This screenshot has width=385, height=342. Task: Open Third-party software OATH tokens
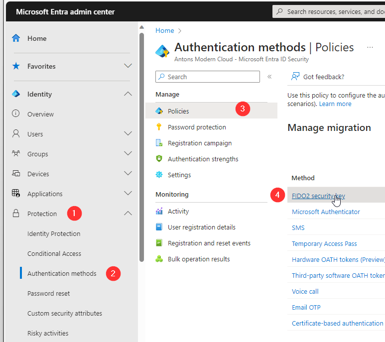(x=338, y=275)
